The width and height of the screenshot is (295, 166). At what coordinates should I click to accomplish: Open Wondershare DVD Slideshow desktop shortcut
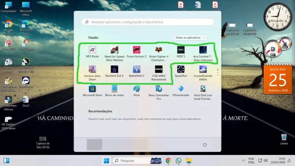click(x=8, y=84)
